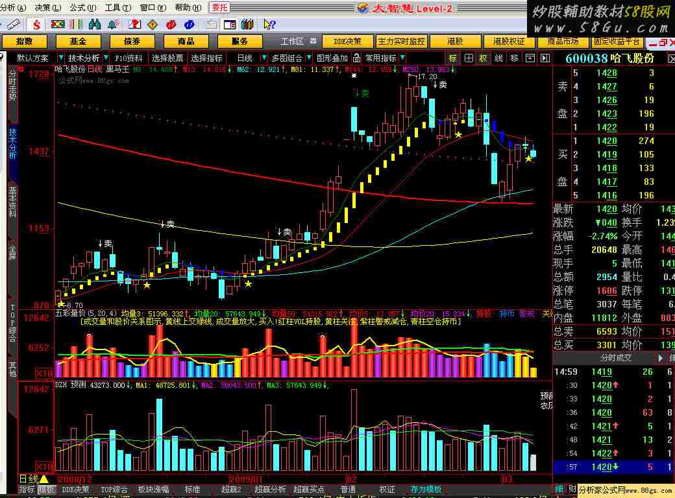Click the blue round logo icon

tap(190, 25)
